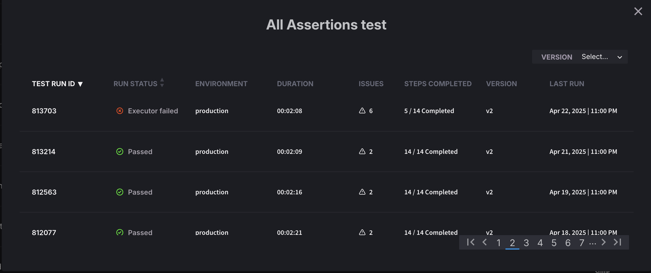Switch to page 3 of results
This screenshot has width=651, height=273.
click(x=526, y=243)
